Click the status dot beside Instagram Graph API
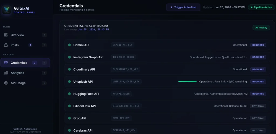 tap(69, 57)
